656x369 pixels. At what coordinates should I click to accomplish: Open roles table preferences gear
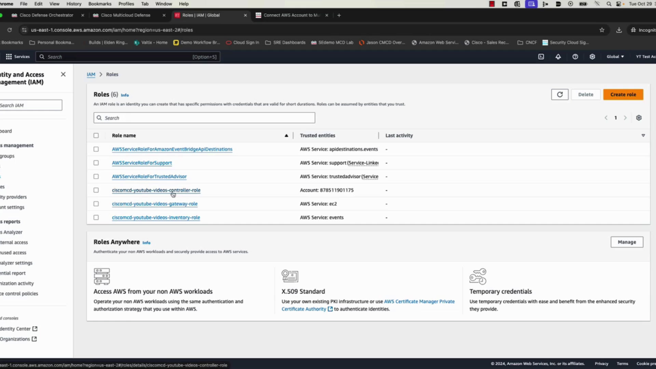[639, 118]
